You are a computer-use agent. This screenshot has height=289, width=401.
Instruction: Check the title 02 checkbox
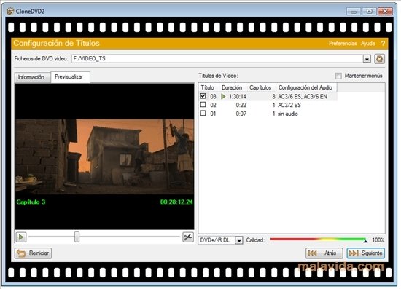point(203,105)
